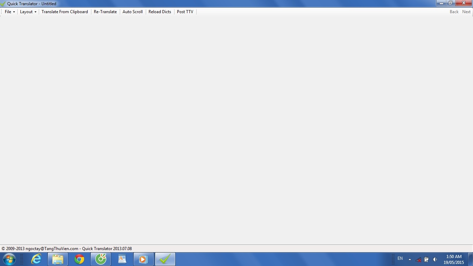Expand the Layout dropdown menu
Screen dimensions: 473x266
(x=28, y=12)
